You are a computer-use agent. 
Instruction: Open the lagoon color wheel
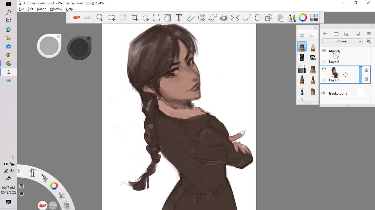click(54, 186)
